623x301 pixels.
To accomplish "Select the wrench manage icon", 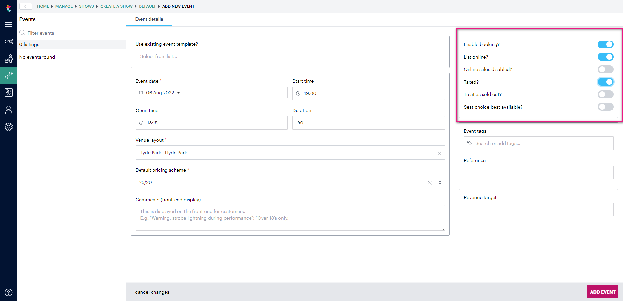I will (9, 75).
